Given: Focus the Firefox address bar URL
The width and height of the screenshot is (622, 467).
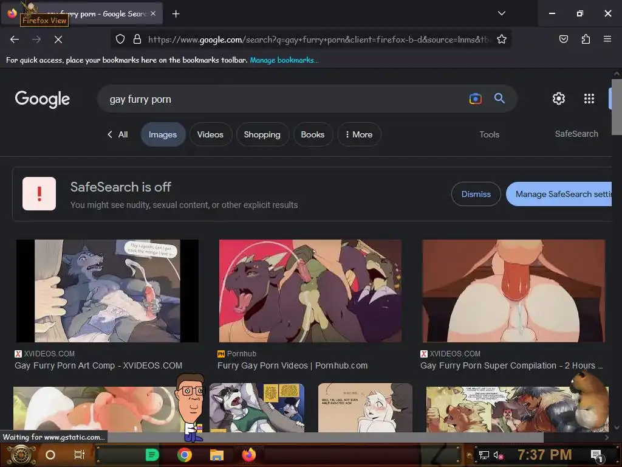Looking at the screenshot, I should tap(320, 40).
